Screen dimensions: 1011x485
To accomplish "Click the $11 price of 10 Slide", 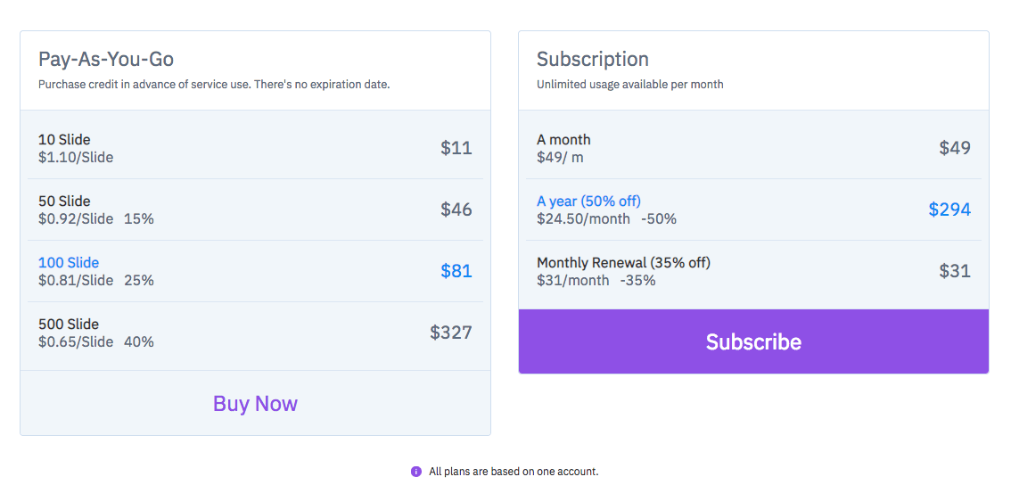I will (x=456, y=148).
